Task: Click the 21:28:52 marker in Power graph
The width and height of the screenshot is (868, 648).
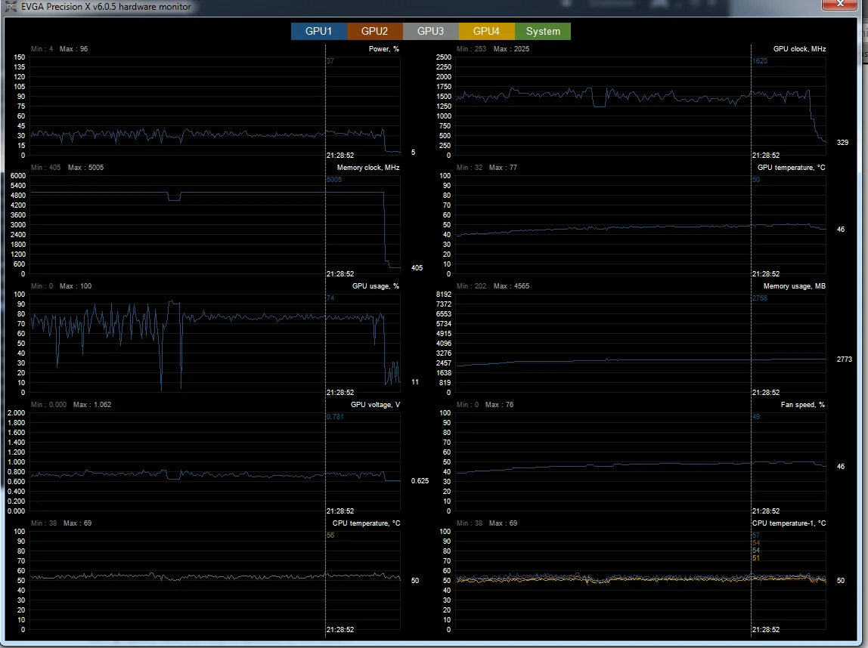Action: pos(340,156)
